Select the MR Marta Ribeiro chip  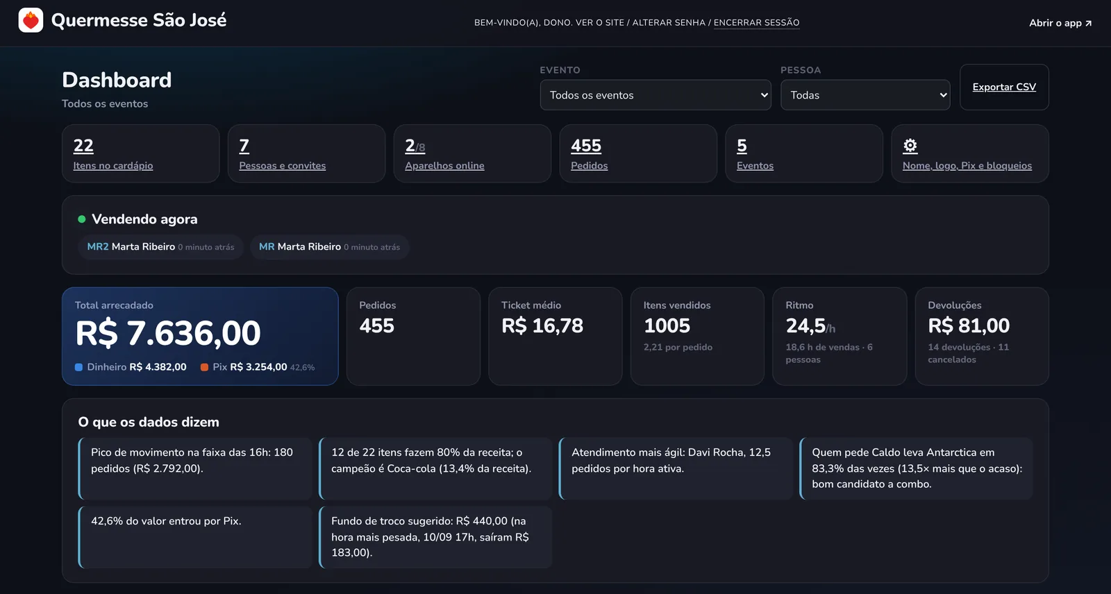click(329, 247)
